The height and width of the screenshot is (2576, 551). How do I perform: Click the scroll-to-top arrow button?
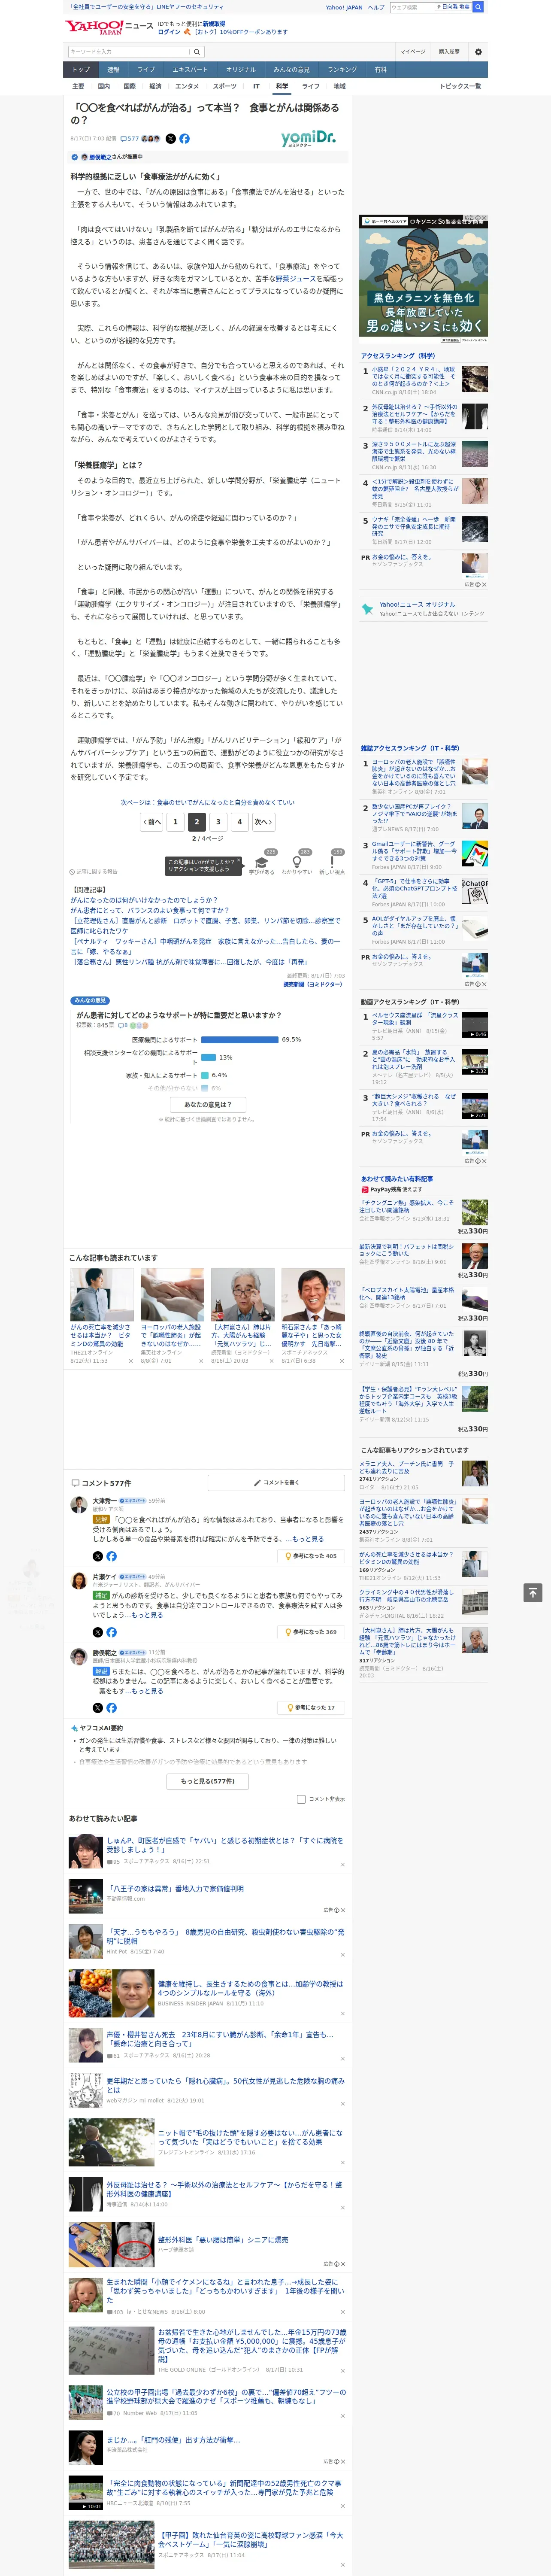533,1593
